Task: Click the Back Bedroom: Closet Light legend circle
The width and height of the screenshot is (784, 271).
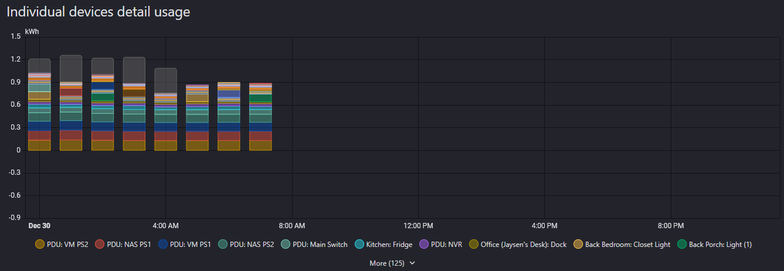Action: [x=578, y=244]
